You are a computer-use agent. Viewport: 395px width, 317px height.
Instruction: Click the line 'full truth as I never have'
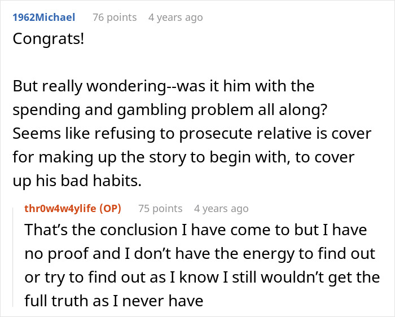[x=113, y=301]
